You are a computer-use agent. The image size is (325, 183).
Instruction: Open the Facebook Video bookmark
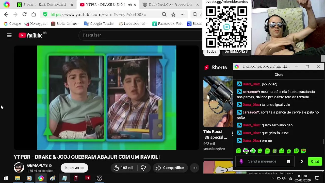click(x=168, y=24)
